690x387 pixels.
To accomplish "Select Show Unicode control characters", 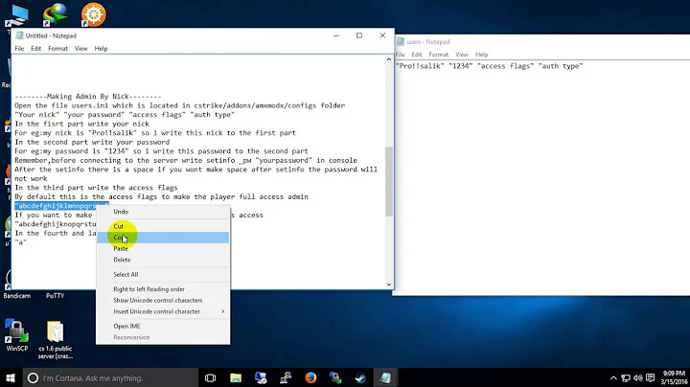I will (x=163, y=301).
